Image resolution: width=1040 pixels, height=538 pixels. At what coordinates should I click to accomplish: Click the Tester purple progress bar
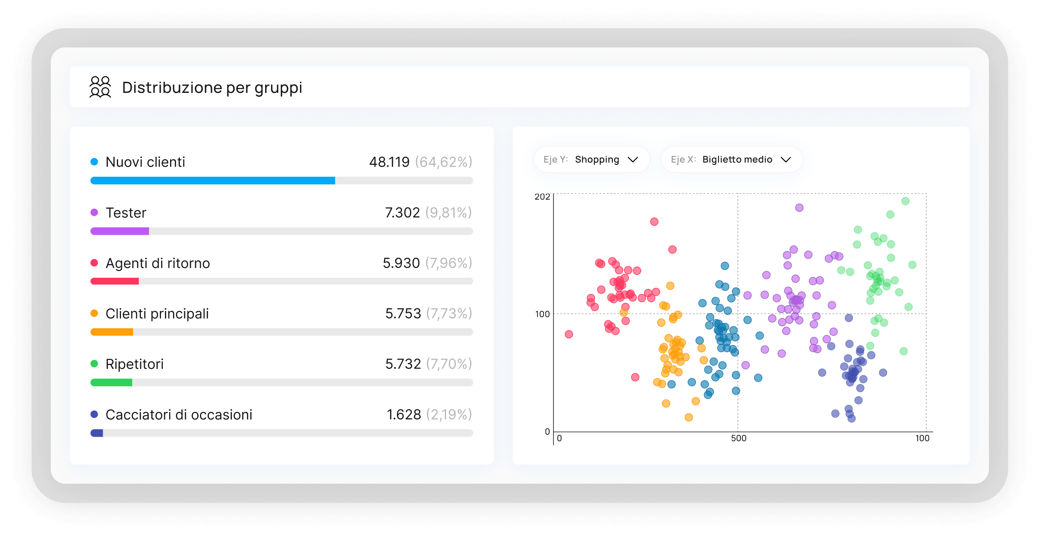tap(119, 231)
